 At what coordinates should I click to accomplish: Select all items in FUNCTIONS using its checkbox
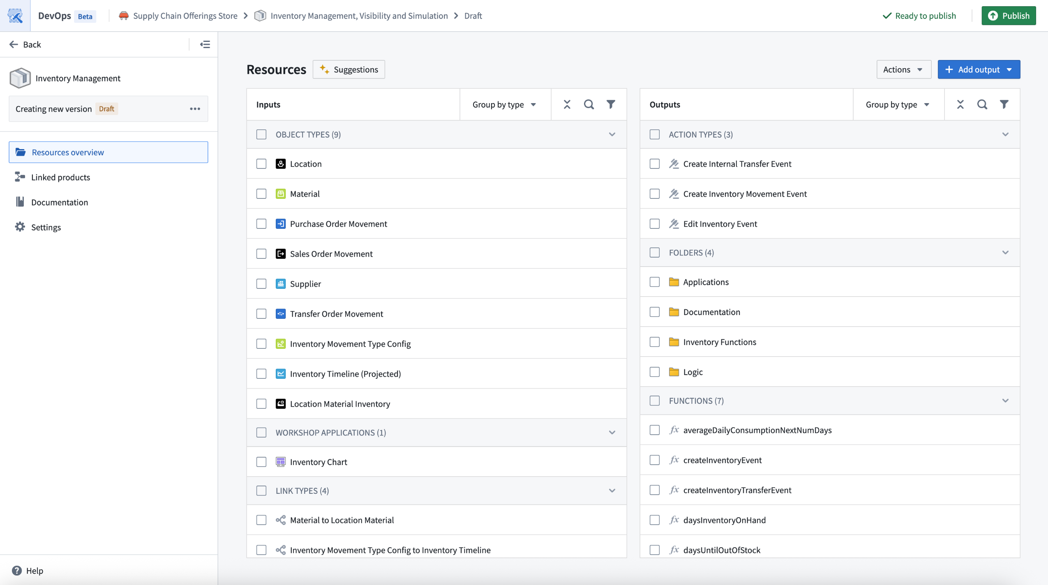click(654, 401)
